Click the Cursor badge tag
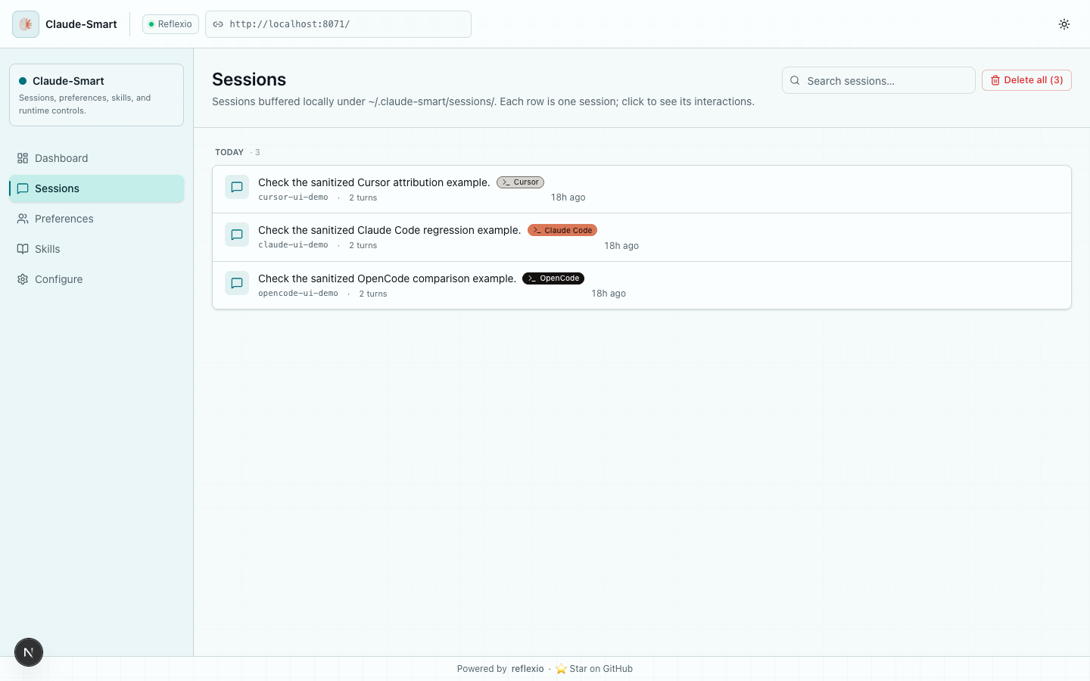 click(520, 182)
